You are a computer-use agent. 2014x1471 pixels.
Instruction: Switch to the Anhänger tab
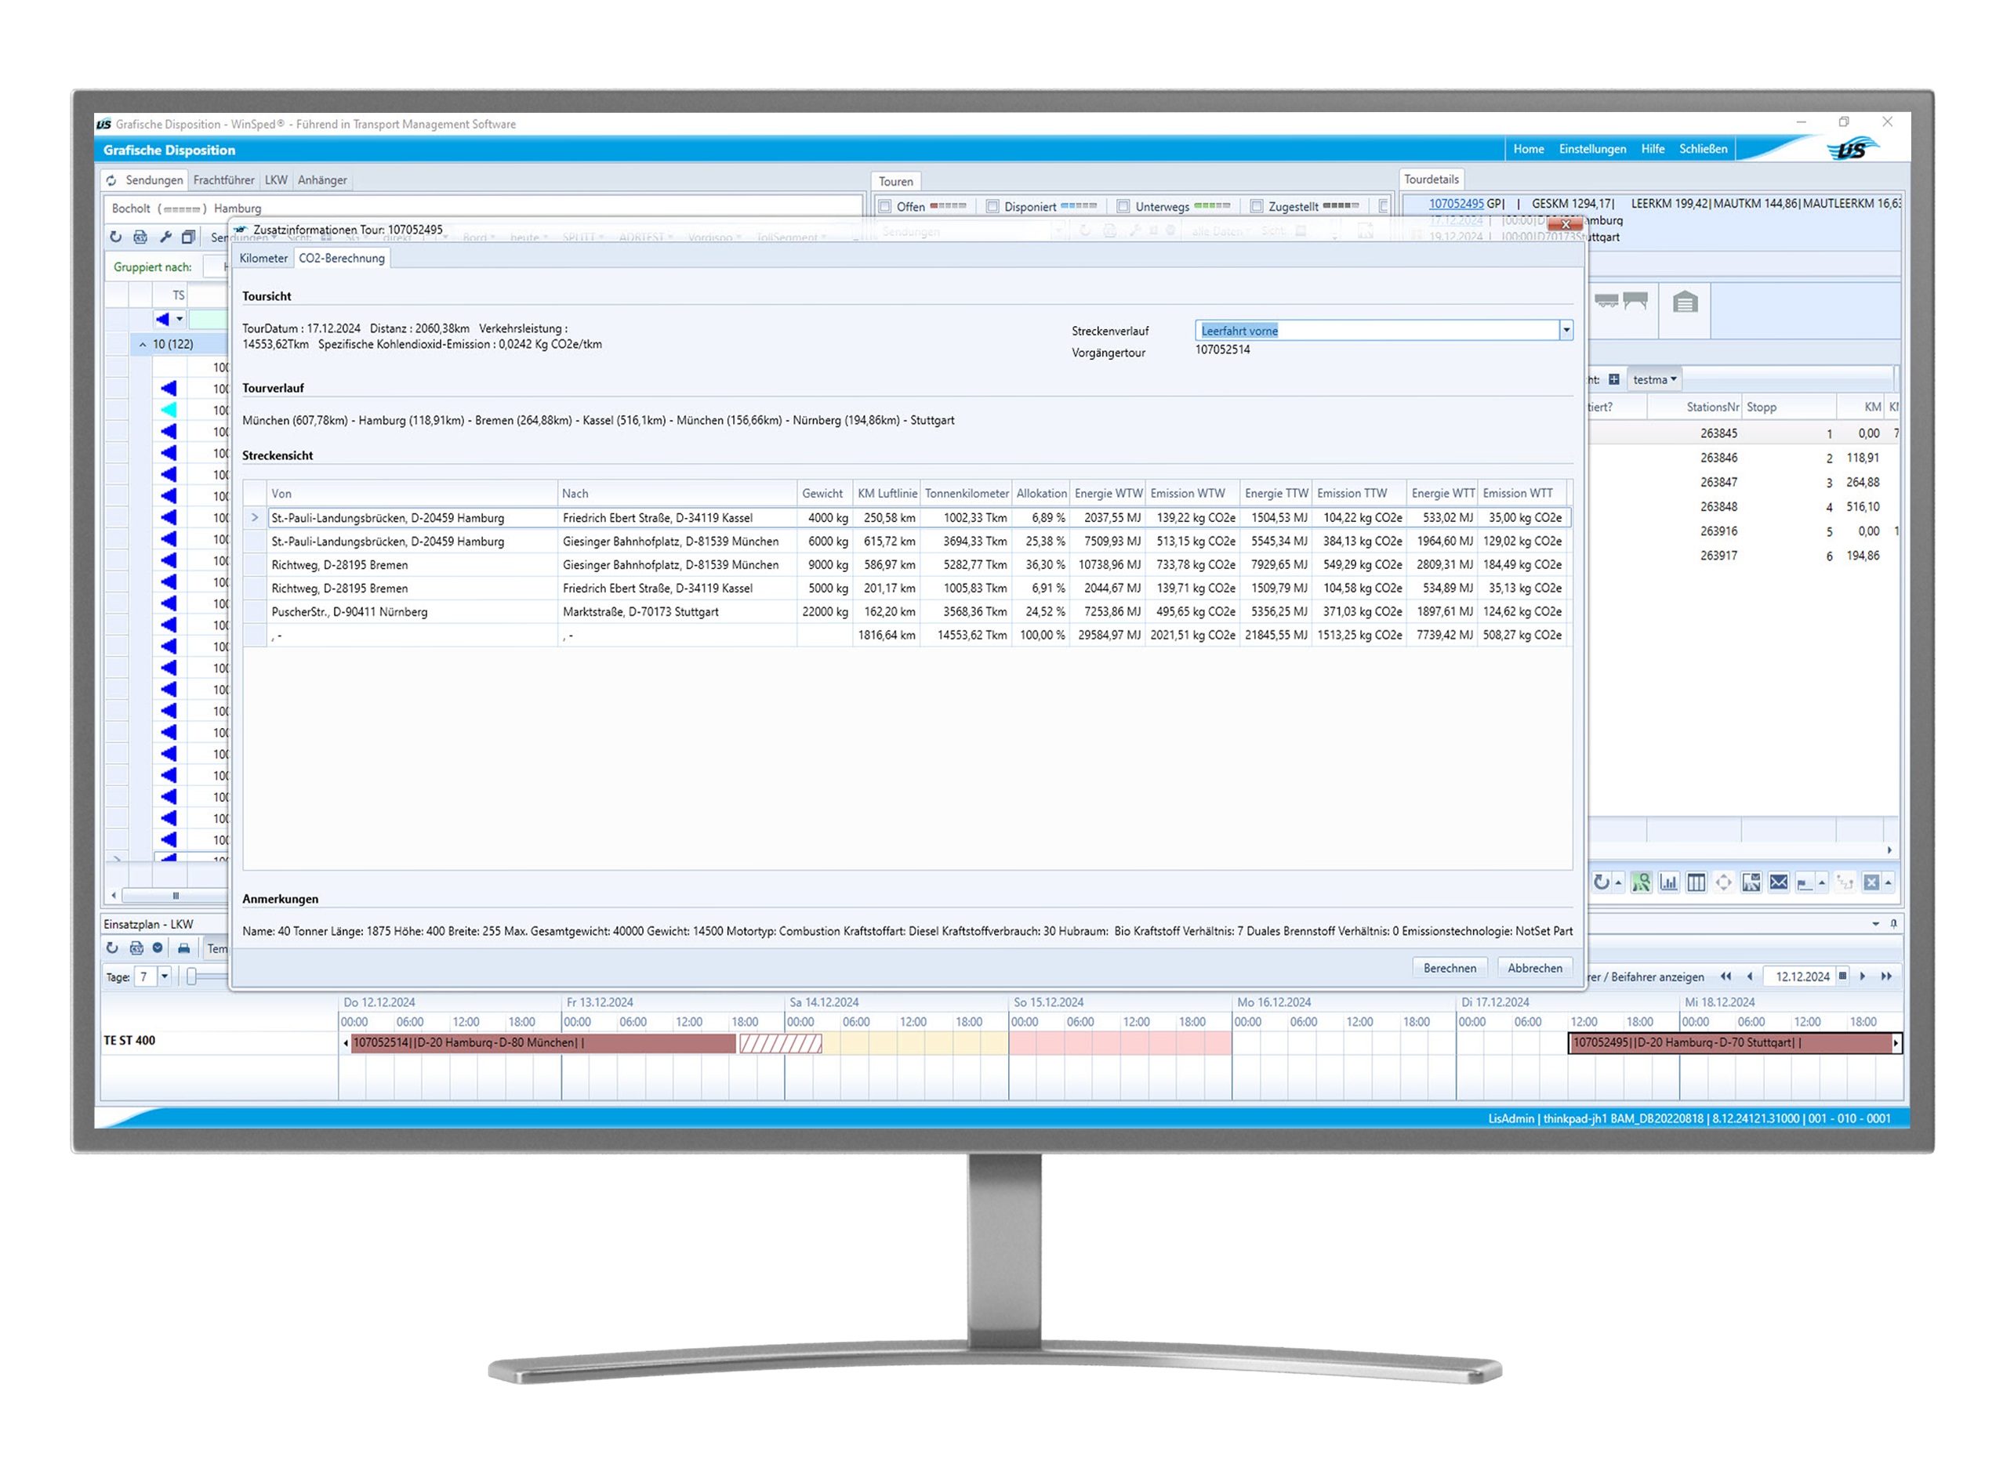tap(322, 181)
